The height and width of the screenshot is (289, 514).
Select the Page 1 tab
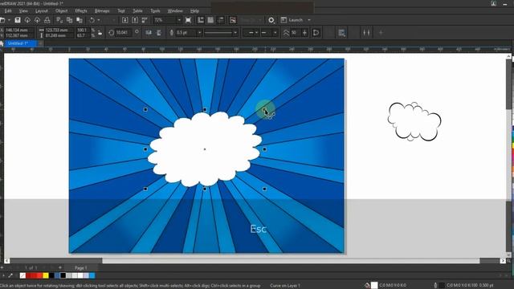click(x=80, y=267)
